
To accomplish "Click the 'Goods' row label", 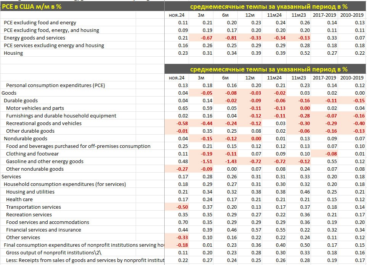I will pyautogui.click(x=9, y=93).
